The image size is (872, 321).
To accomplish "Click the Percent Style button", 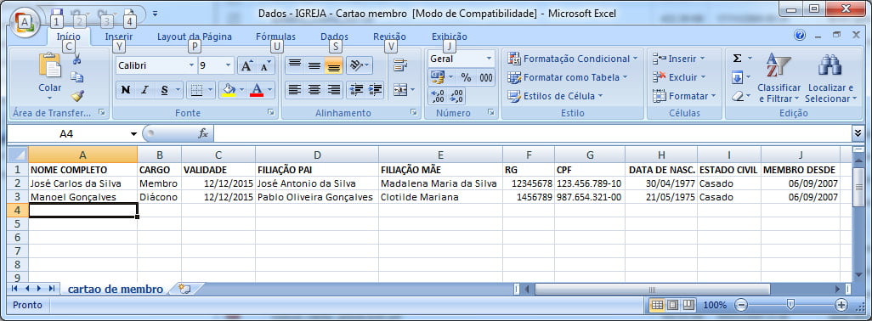I will pyautogui.click(x=466, y=78).
